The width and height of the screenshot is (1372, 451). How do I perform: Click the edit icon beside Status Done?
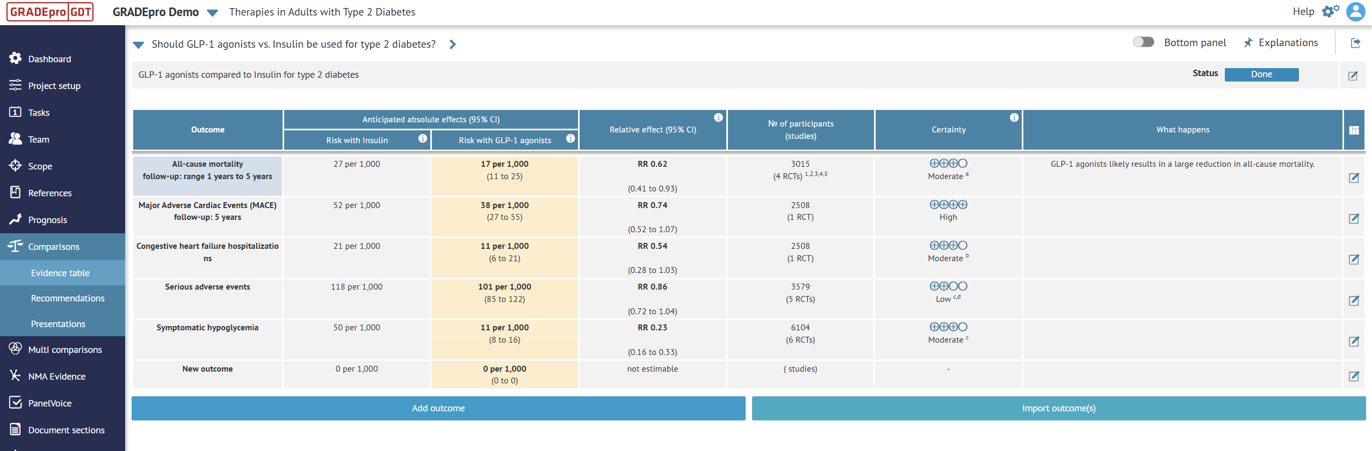[x=1353, y=76]
